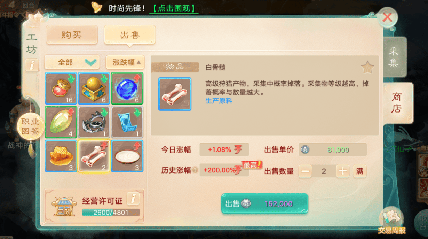Toggle the 涨跌幅 sort order
The height and width of the screenshot is (239, 428).
click(125, 62)
